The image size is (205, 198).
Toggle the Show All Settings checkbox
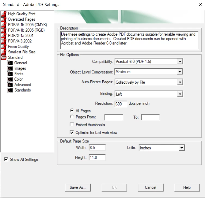point(6,159)
